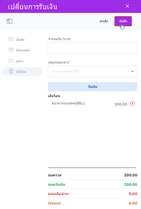The height and width of the screenshot is (209, 141).
Task: Click the credit card icon for บัตรเครดิต
Action: tap(11, 50)
